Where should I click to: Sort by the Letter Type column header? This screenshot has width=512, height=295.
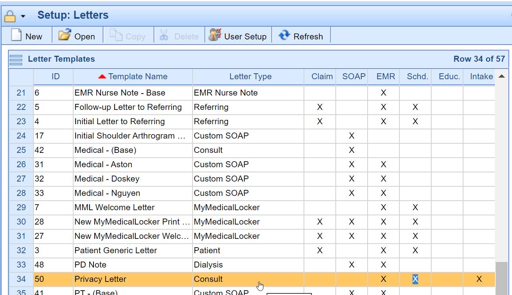(248, 76)
